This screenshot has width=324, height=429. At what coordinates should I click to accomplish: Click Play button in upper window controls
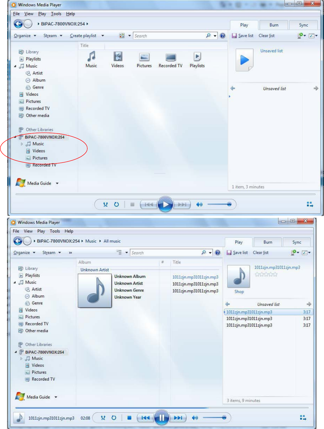(x=165, y=204)
